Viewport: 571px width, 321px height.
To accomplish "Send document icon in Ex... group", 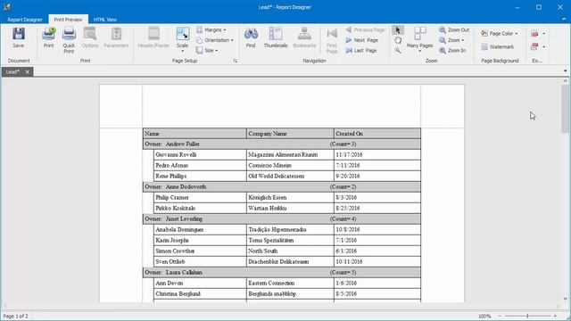I will coord(534,46).
